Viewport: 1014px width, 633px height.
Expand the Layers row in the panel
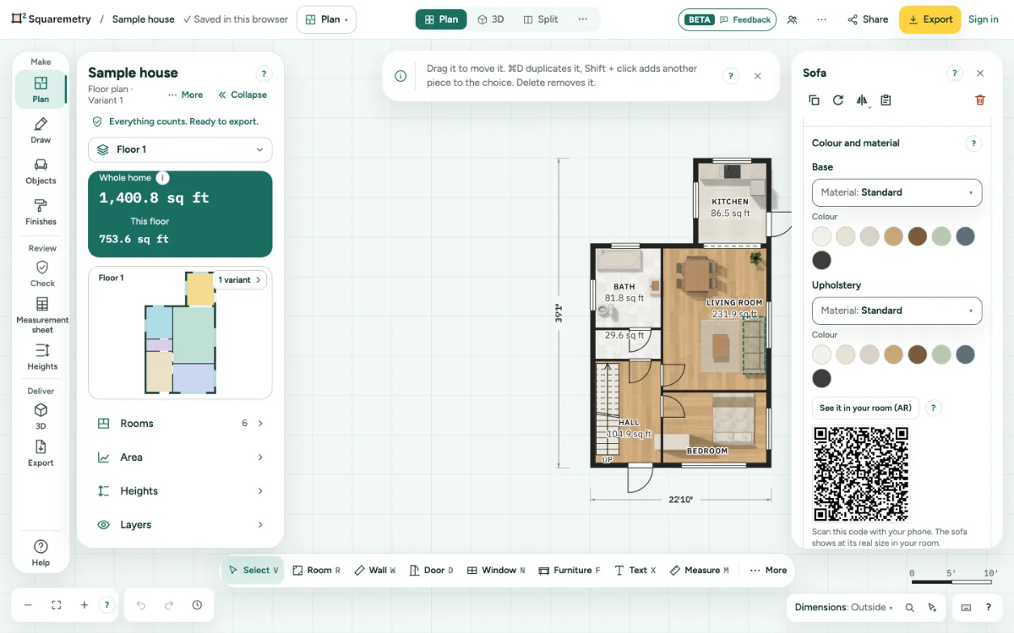click(180, 525)
